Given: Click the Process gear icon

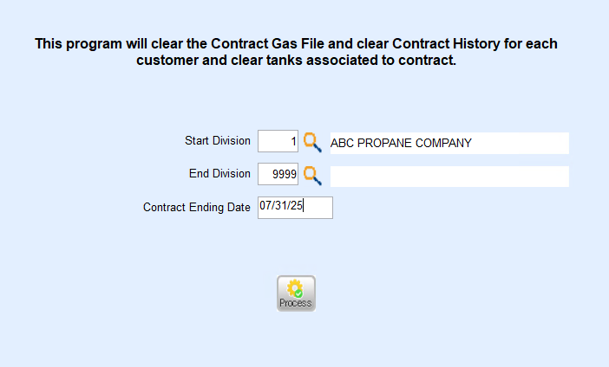Looking at the screenshot, I should [296, 289].
